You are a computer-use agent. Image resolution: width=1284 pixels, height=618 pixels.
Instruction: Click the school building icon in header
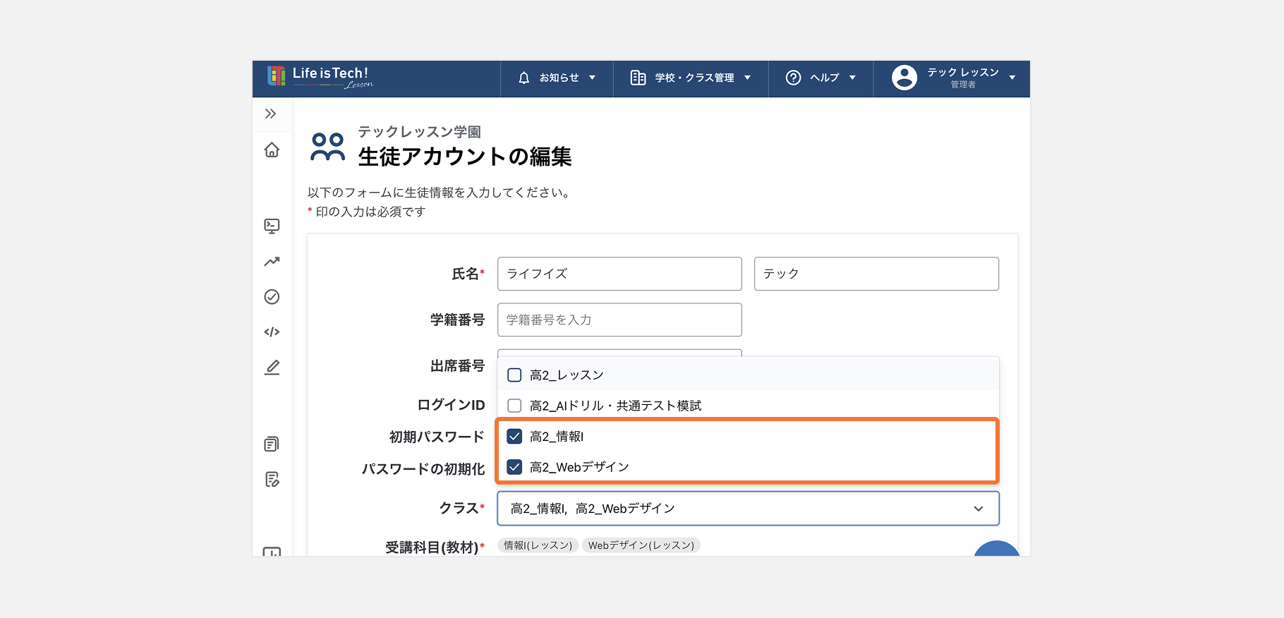pos(638,78)
